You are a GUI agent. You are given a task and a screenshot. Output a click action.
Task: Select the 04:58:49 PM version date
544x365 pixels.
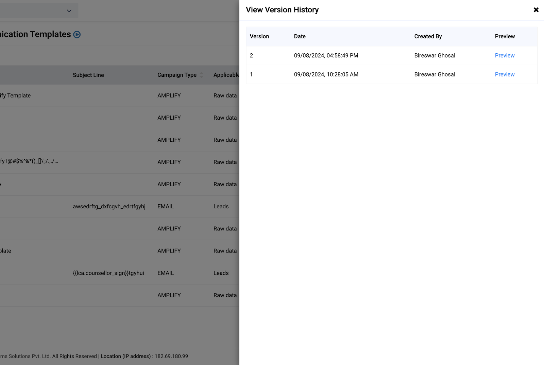click(326, 55)
